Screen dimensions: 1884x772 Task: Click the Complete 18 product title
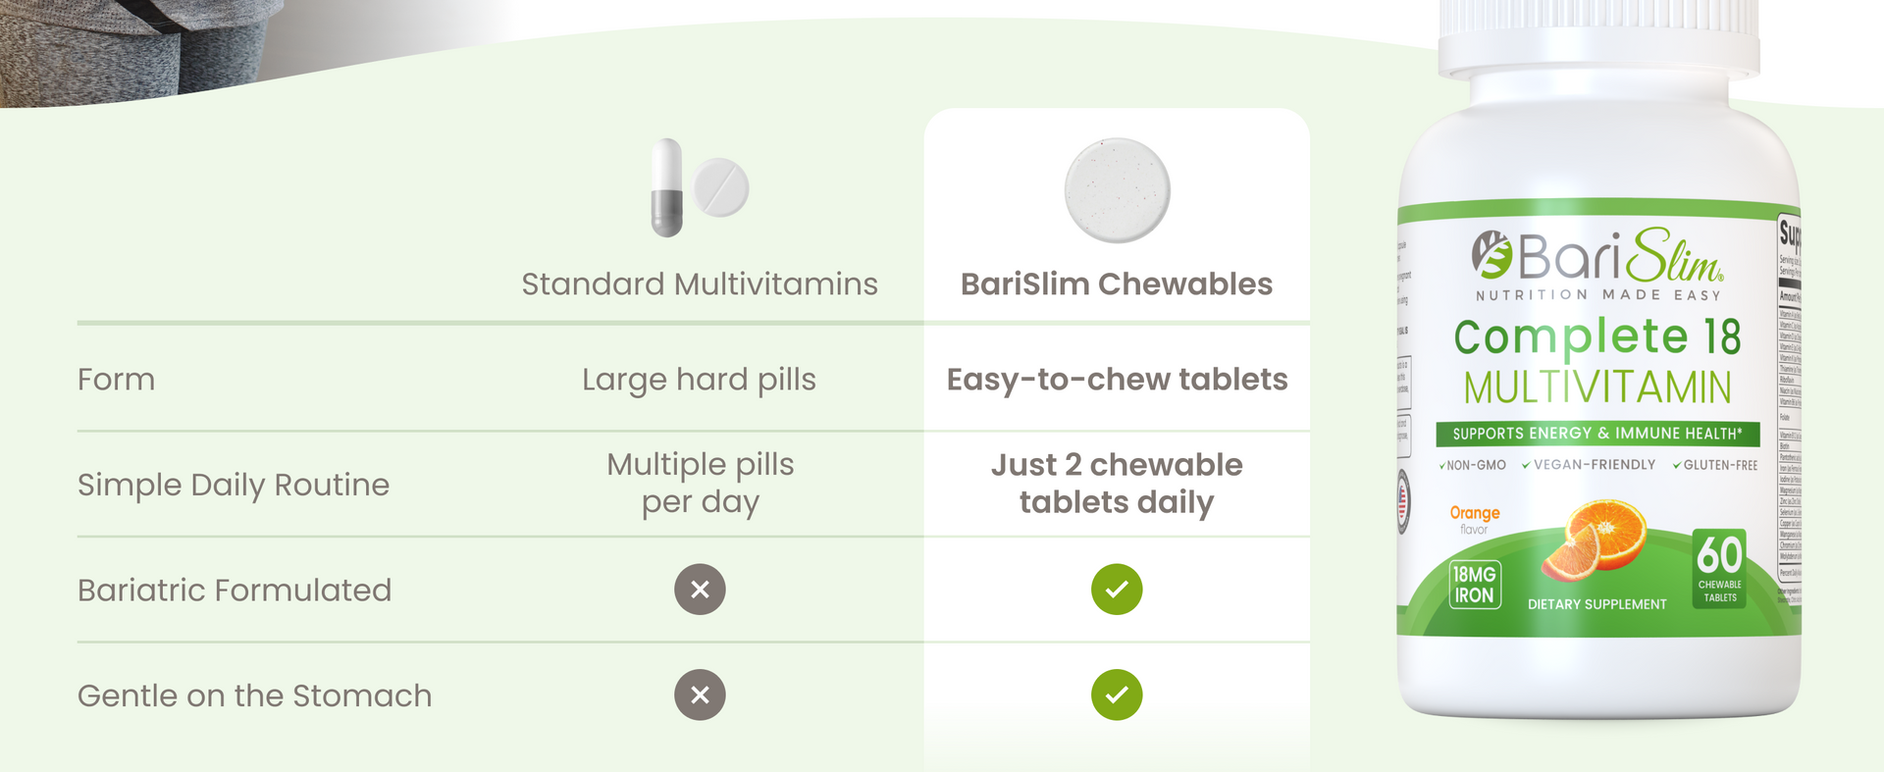tap(1597, 336)
